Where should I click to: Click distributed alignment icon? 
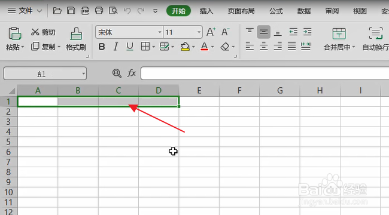[x=306, y=47]
